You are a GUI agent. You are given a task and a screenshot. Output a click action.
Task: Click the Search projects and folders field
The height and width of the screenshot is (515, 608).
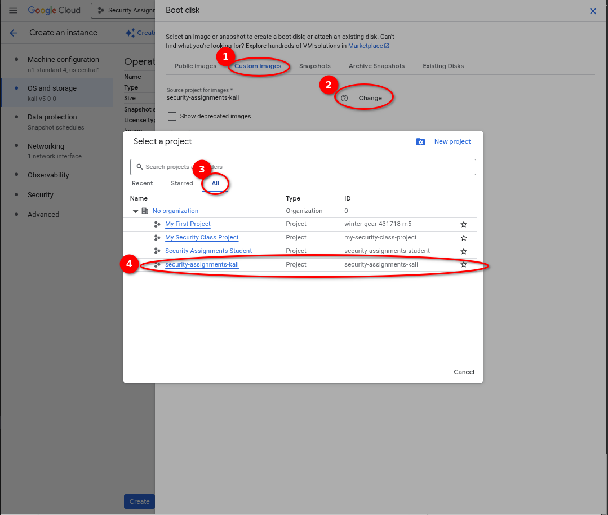303,167
